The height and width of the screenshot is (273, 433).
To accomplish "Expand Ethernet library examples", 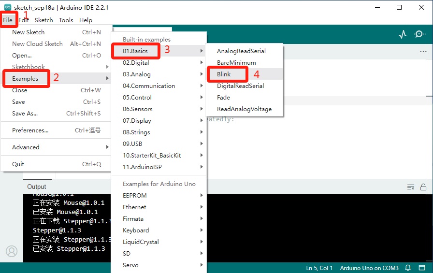I will [x=159, y=207].
